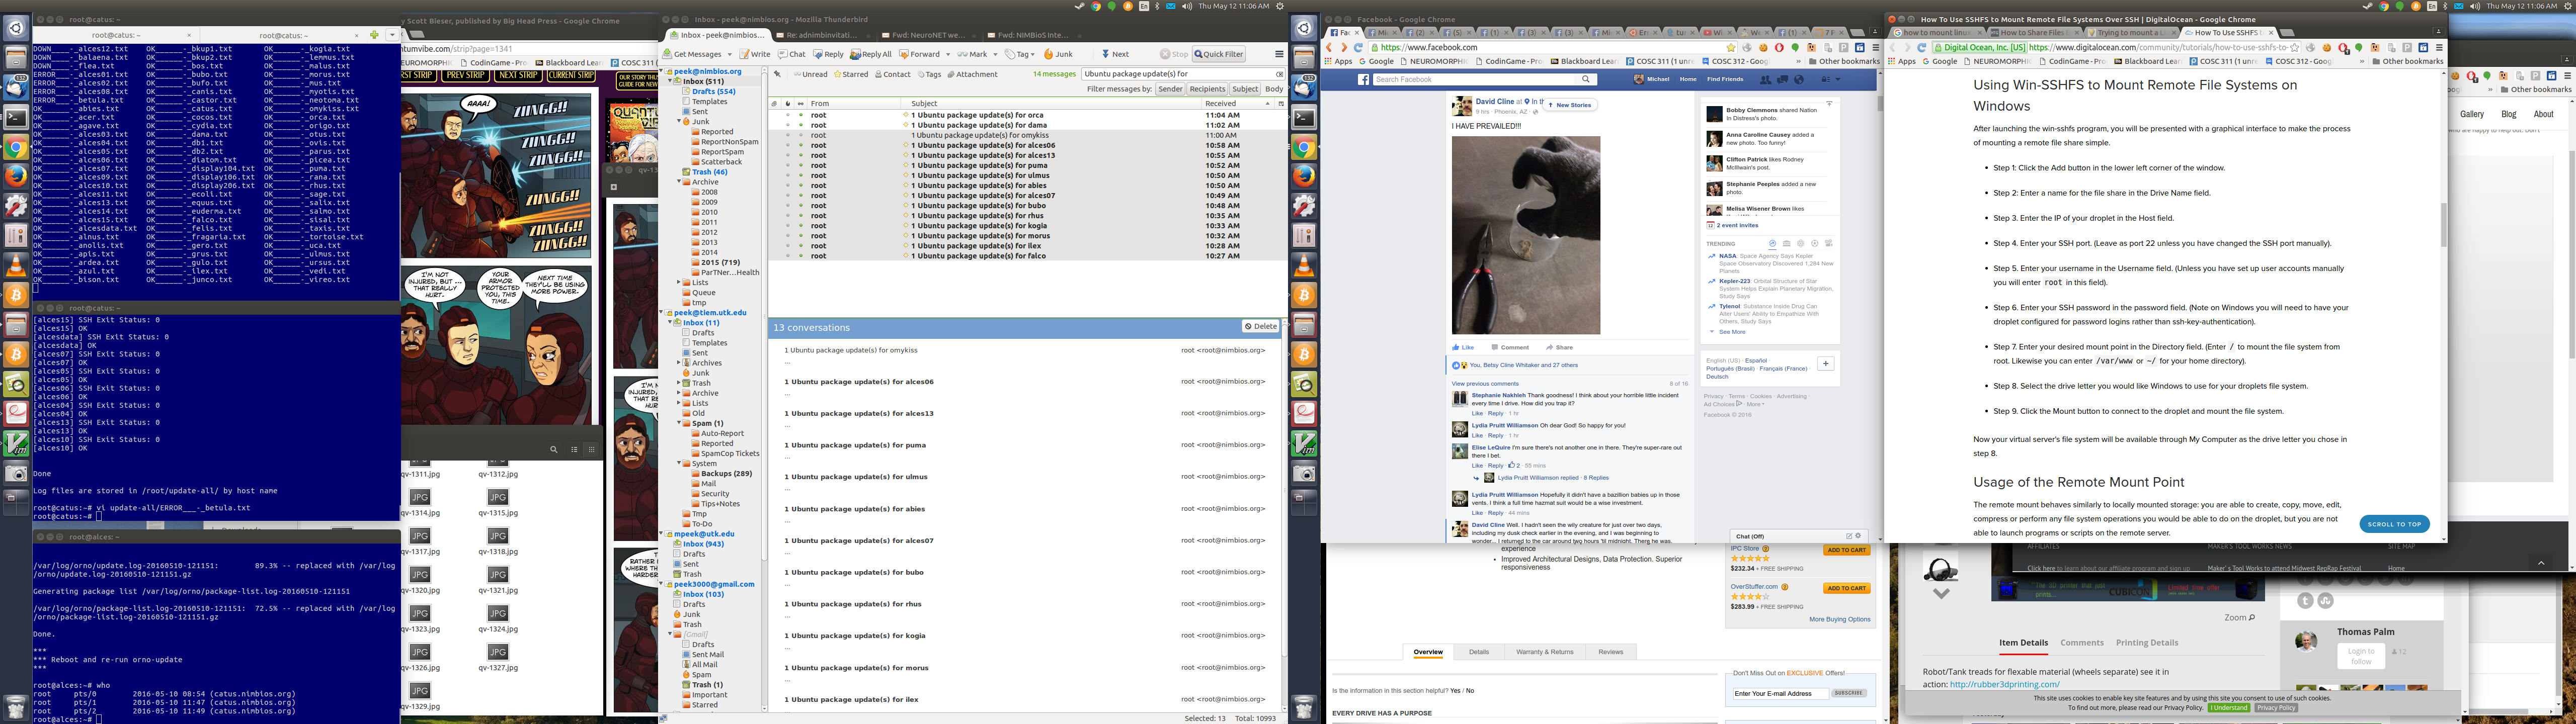Click the SCROLL TO TOP button
This screenshot has height=724, width=2576.
(2394, 524)
